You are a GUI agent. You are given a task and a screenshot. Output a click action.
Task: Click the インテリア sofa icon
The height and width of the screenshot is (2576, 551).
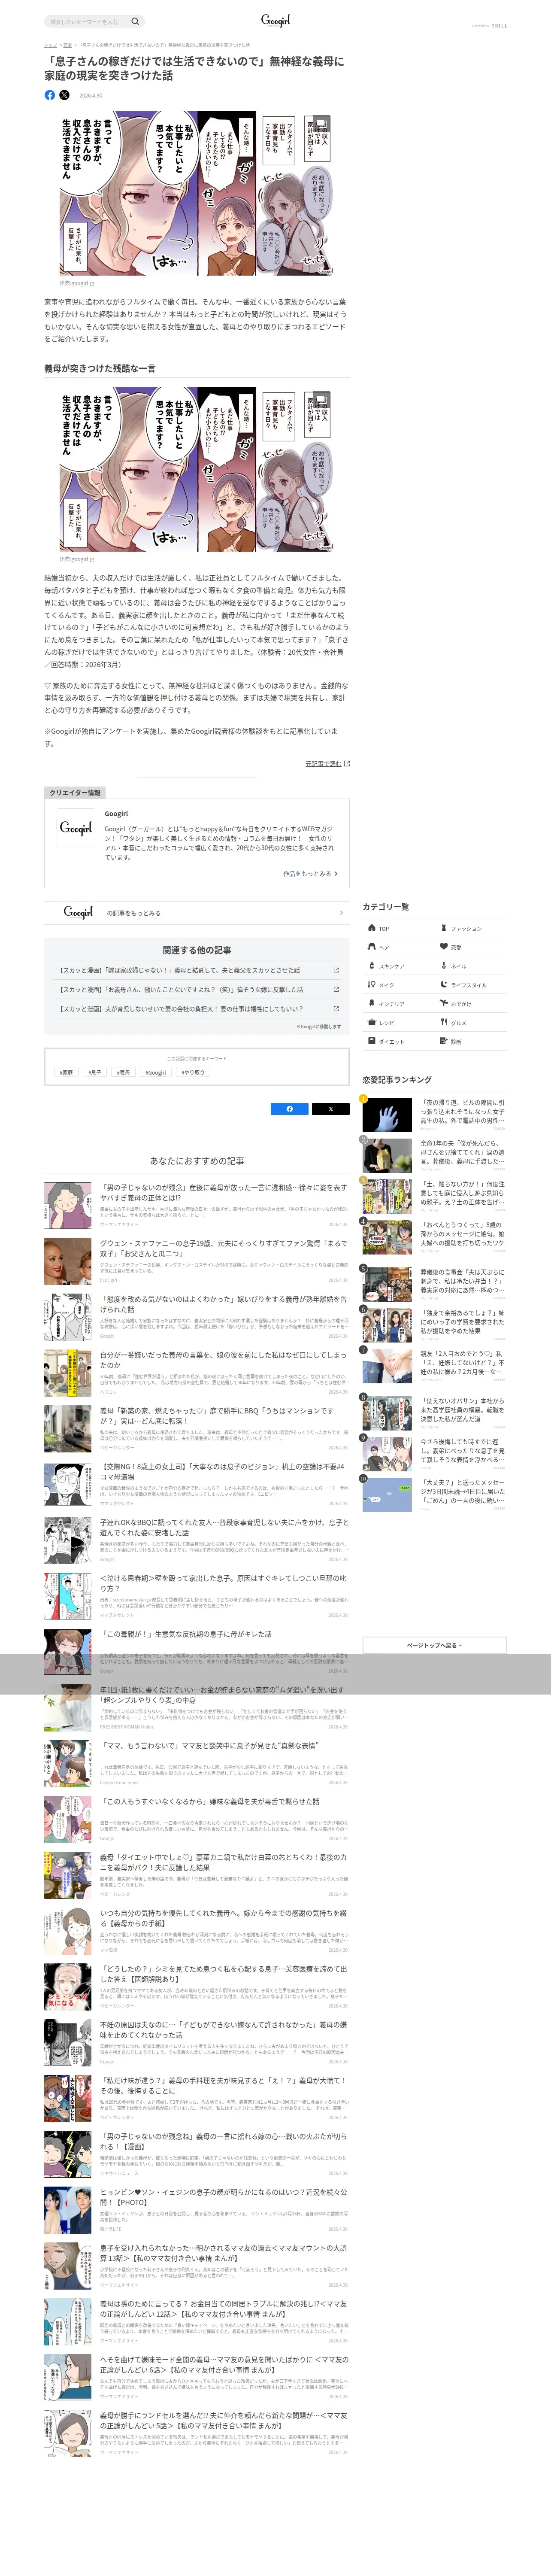click(371, 1003)
